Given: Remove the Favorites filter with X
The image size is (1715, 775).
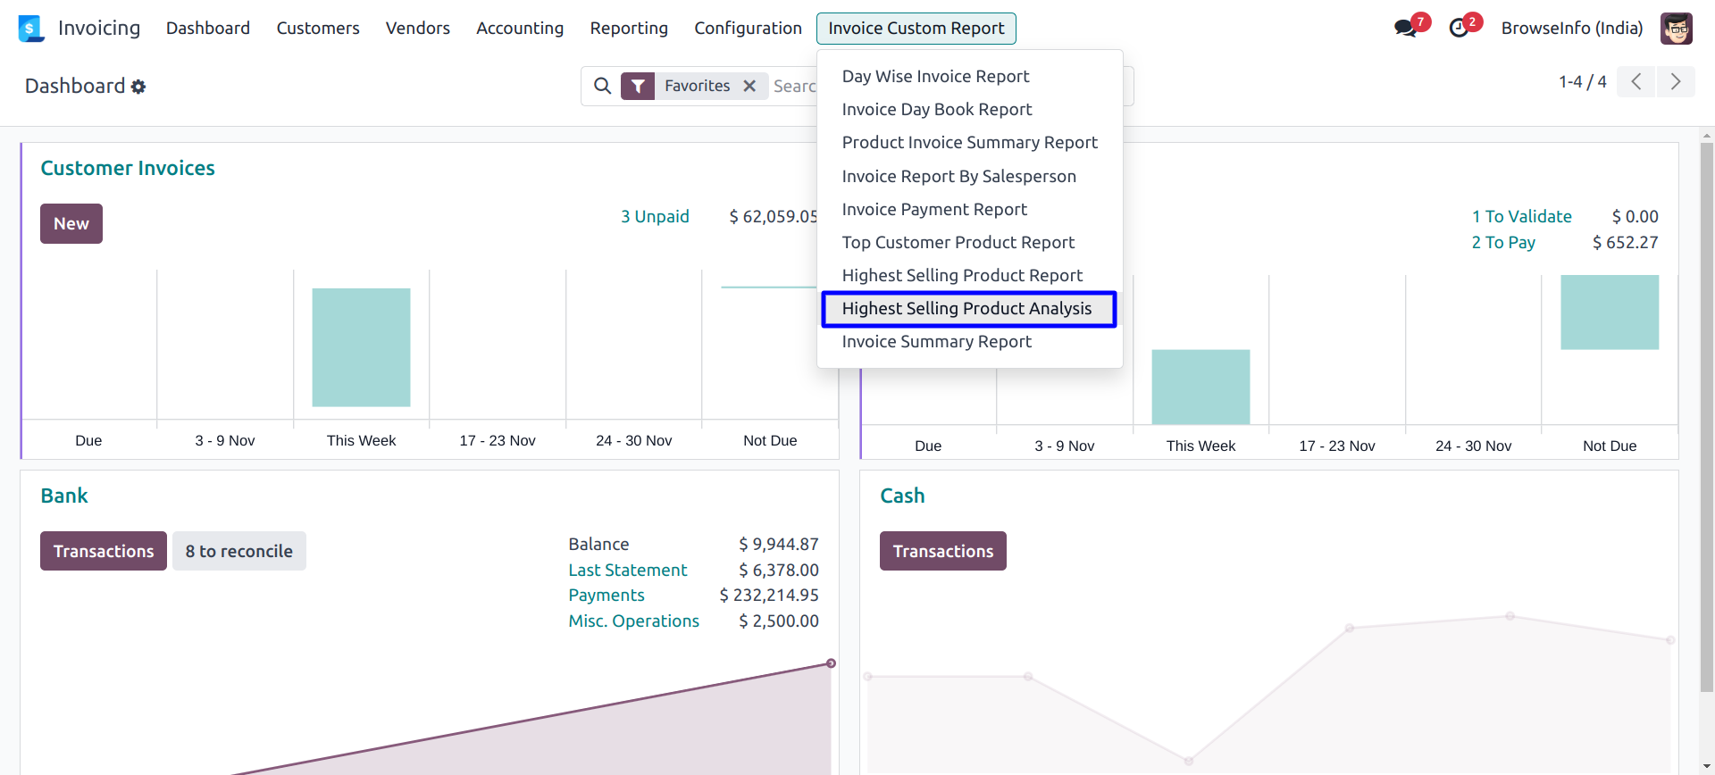Looking at the screenshot, I should pyautogui.click(x=749, y=86).
